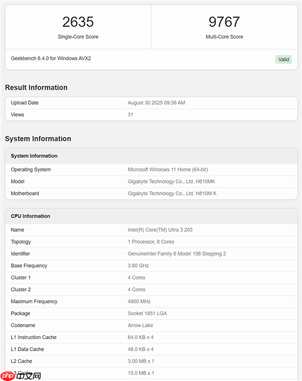Image resolution: width=302 pixels, height=381 pixels.
Task: Click the single-core score 2635
Action: (78, 22)
